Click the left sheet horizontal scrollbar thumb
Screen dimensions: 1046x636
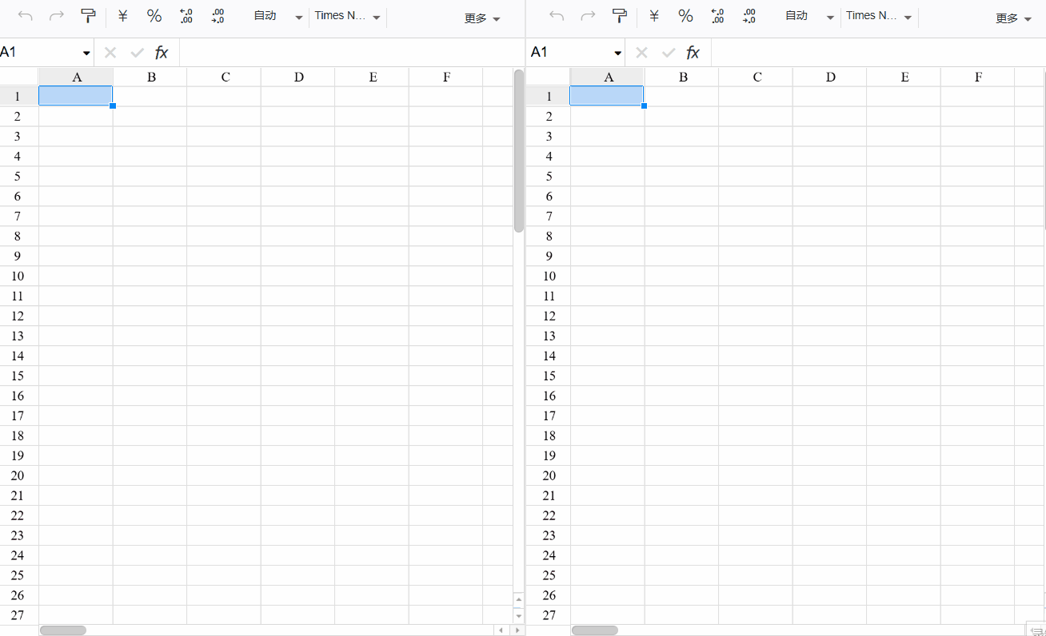[63, 630]
